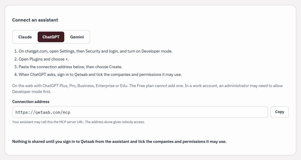
Task: Click the 'Connect an assistant' heading
Action: (x=35, y=20)
